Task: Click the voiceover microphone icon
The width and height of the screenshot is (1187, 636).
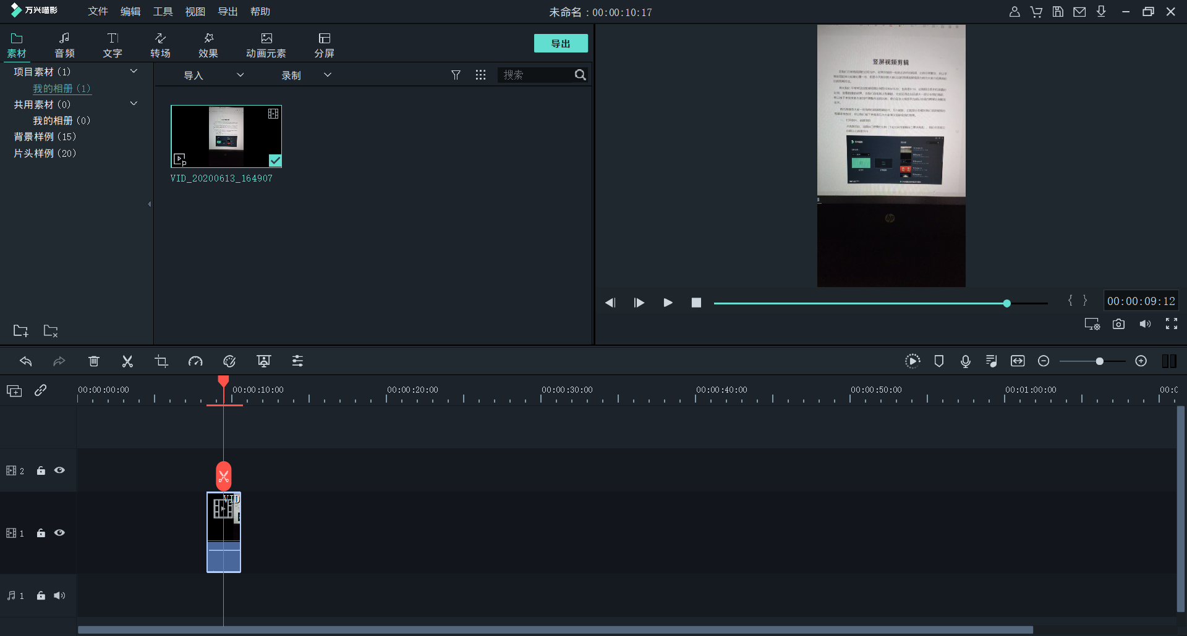Action: pos(965,361)
